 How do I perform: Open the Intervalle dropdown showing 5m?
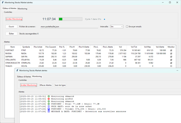coord(116,27)
